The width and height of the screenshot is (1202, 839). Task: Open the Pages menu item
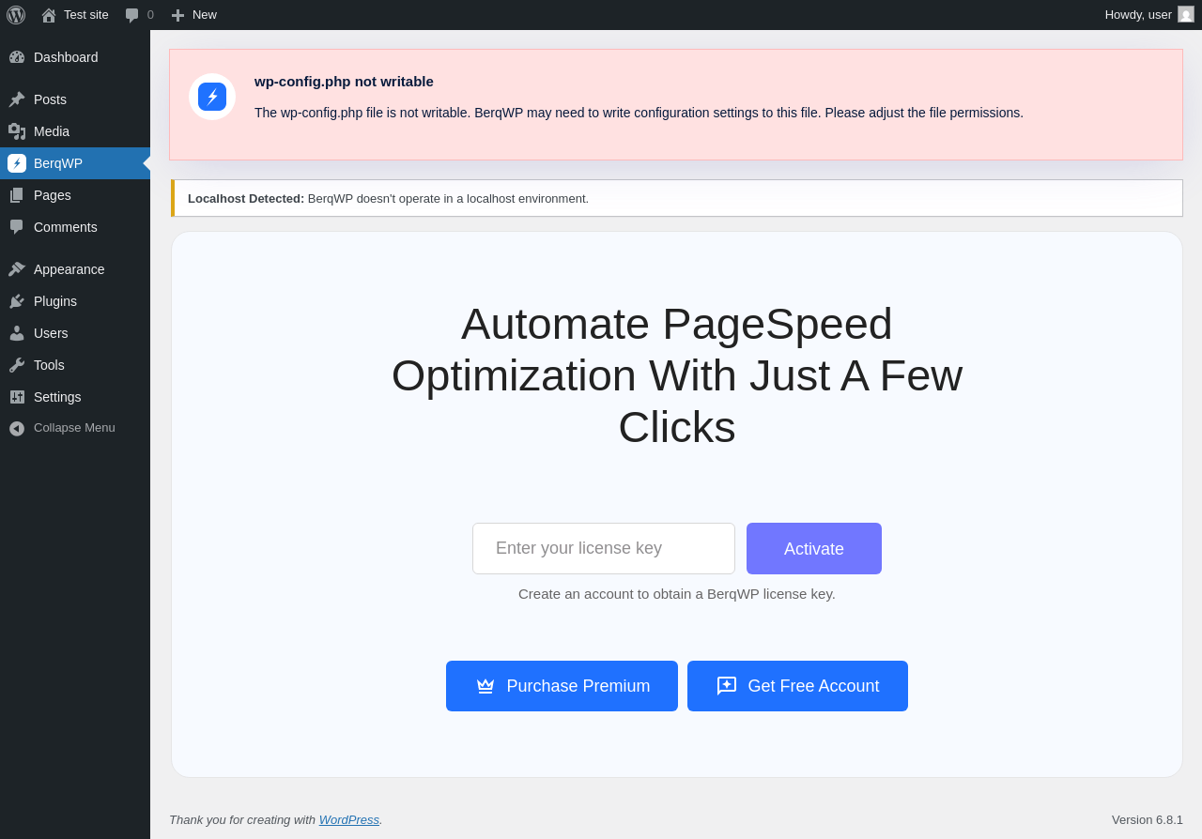coord(75,195)
